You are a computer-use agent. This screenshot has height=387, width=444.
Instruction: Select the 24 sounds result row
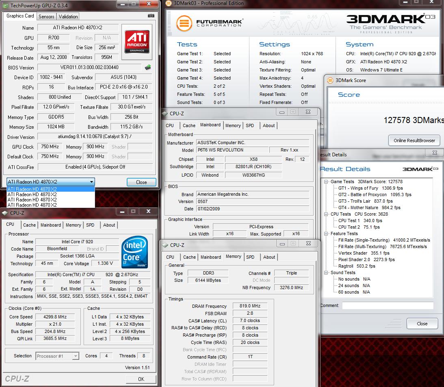coord(354,286)
